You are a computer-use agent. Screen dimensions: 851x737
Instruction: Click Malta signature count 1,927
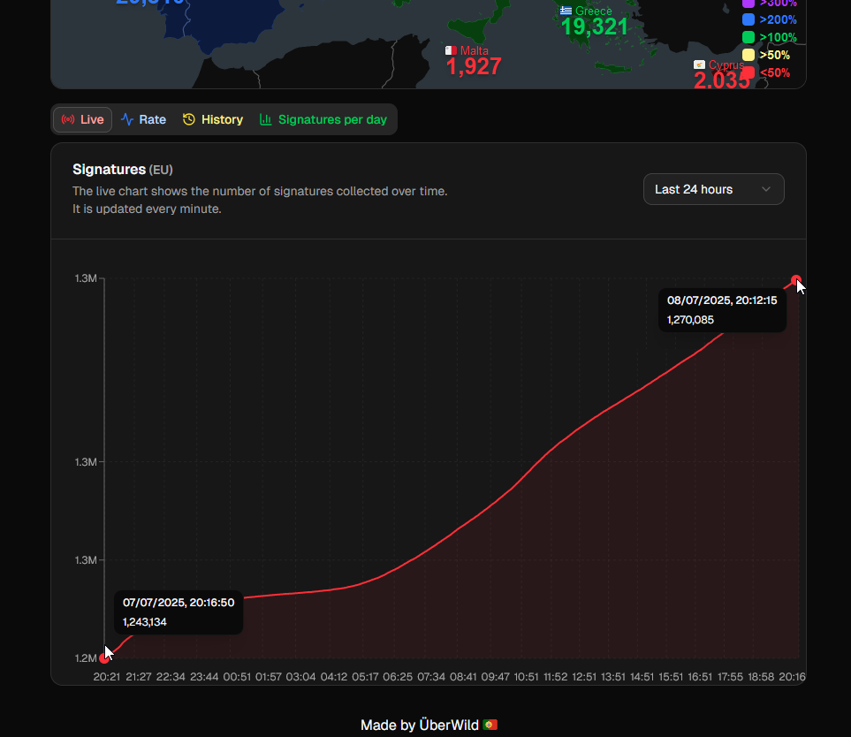[474, 66]
